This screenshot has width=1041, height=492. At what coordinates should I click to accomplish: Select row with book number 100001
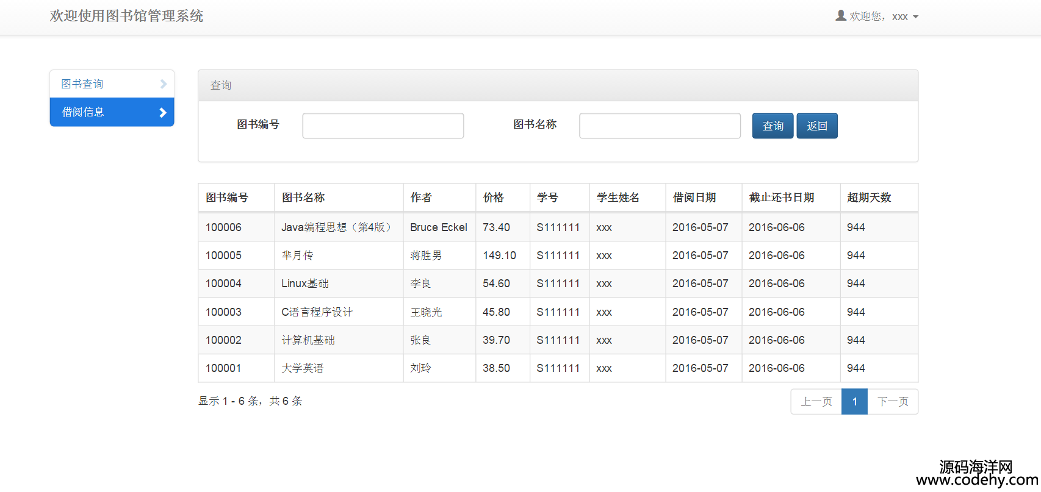(x=223, y=368)
